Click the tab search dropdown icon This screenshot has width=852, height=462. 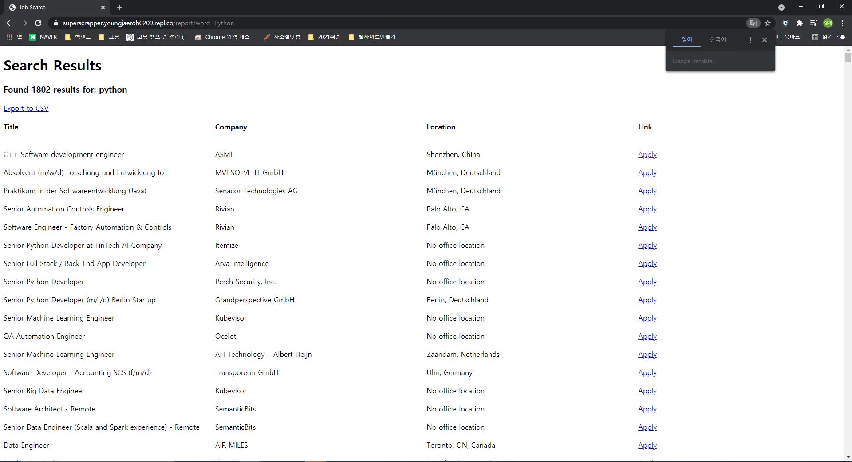click(781, 8)
